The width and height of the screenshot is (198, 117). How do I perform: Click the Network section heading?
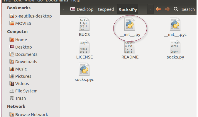point(16,106)
